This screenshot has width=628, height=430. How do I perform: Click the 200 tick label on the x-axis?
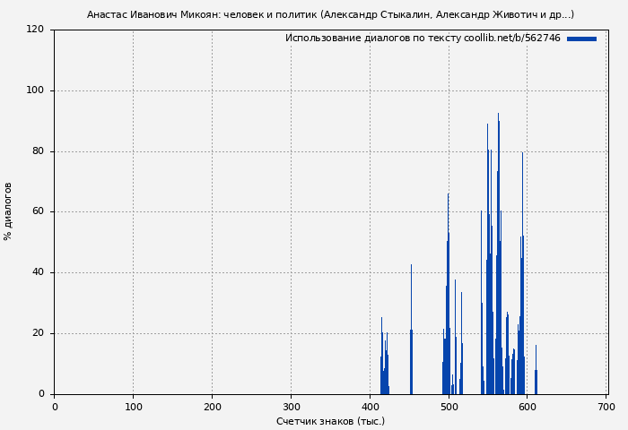pos(212,407)
